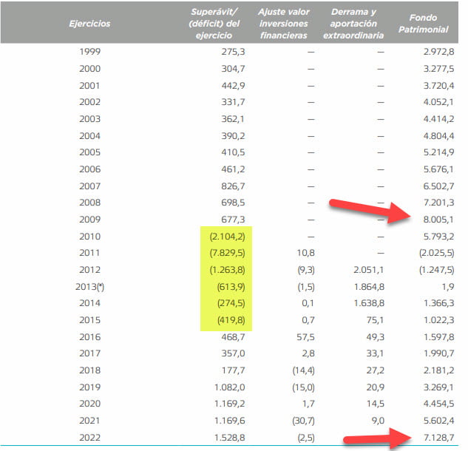Select the year 2018 cell
The width and height of the screenshot is (468, 451).
point(90,370)
